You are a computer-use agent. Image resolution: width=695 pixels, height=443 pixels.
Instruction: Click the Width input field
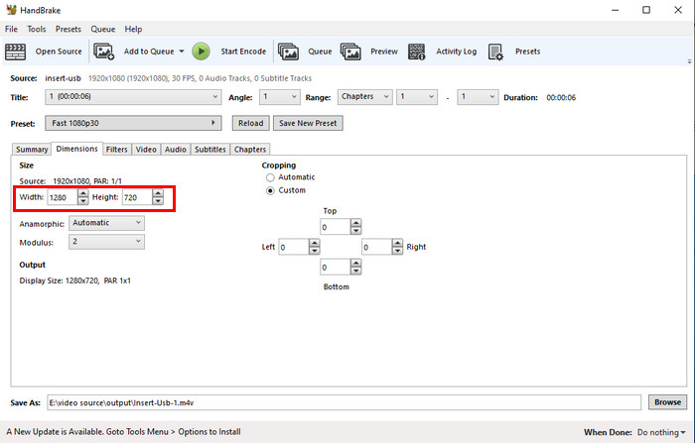point(63,197)
